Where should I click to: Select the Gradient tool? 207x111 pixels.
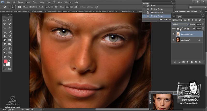10,40
